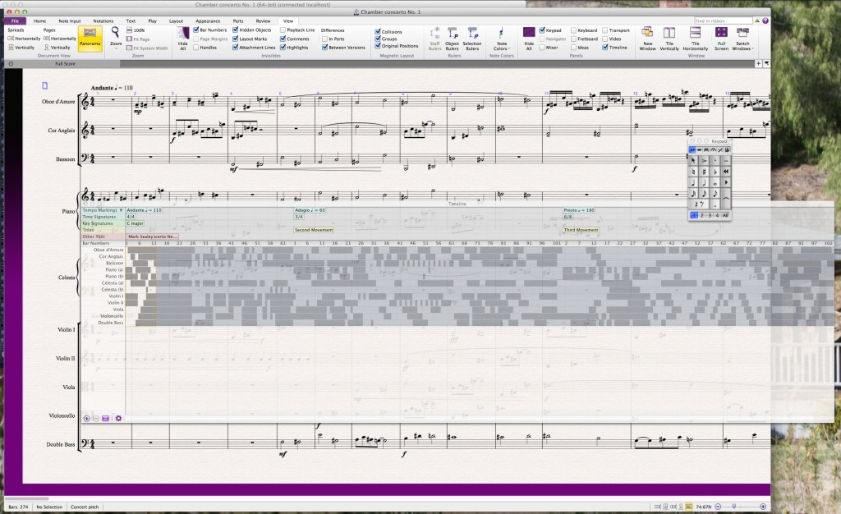Enable the Playback Line checkbox

click(283, 30)
